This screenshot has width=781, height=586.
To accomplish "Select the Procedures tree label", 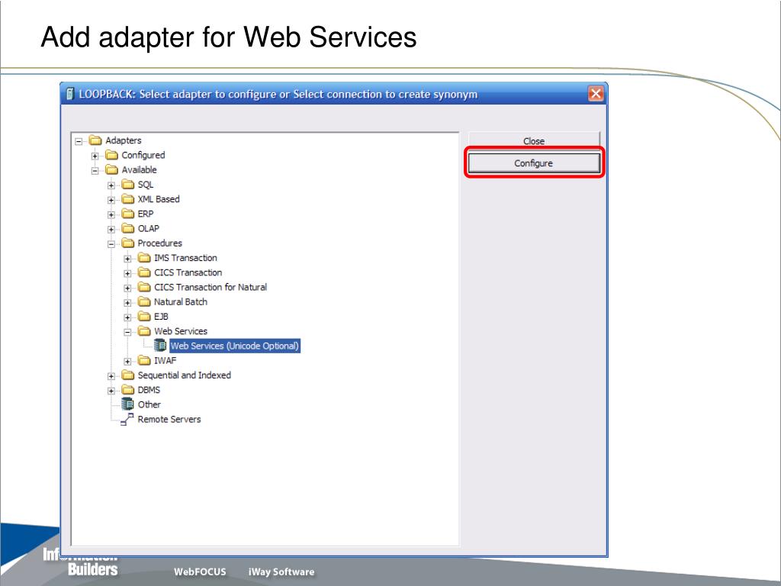I will point(160,243).
